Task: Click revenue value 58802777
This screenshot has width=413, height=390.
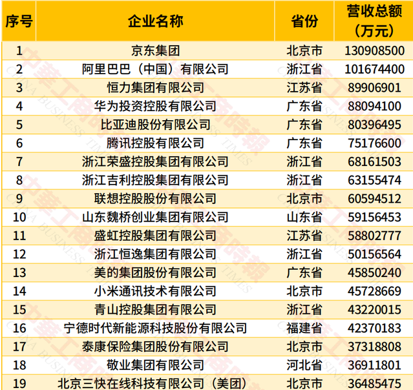Action: (375, 236)
